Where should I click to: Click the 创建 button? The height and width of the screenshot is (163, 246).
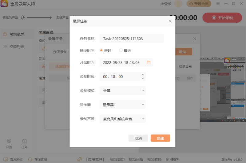[x=160, y=138]
